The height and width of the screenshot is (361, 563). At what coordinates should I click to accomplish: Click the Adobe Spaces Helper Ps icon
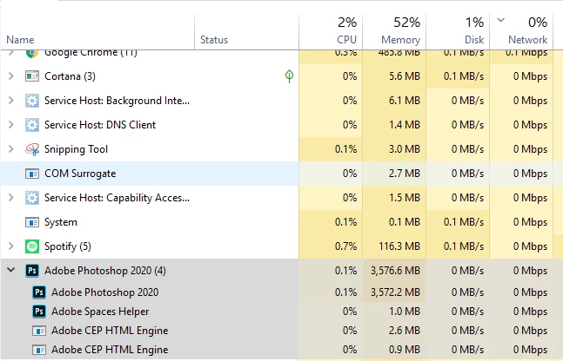coord(39,312)
